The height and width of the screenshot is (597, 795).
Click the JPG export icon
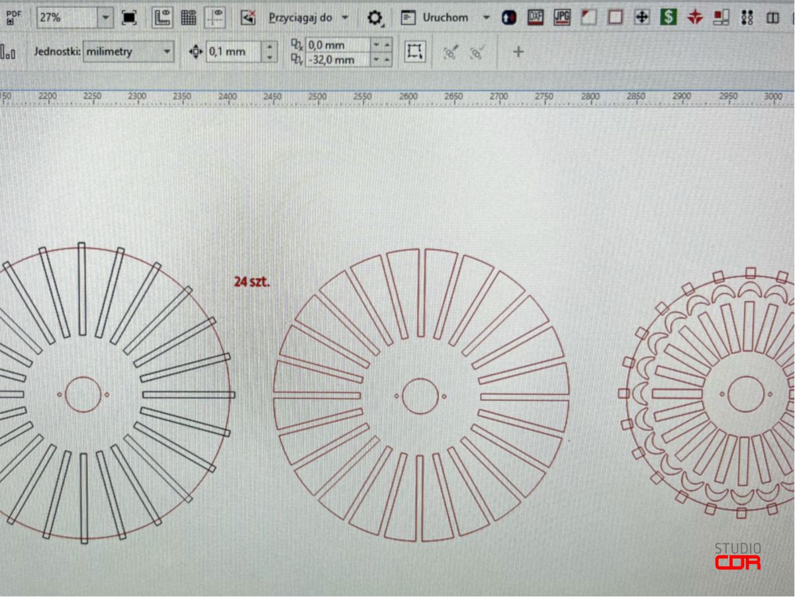[x=561, y=17]
